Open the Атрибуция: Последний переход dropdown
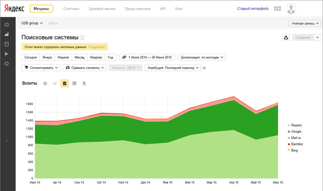Screen dimensions: 323x191 click(173, 68)
